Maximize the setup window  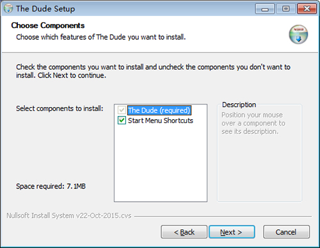pyautogui.click(x=285, y=9)
